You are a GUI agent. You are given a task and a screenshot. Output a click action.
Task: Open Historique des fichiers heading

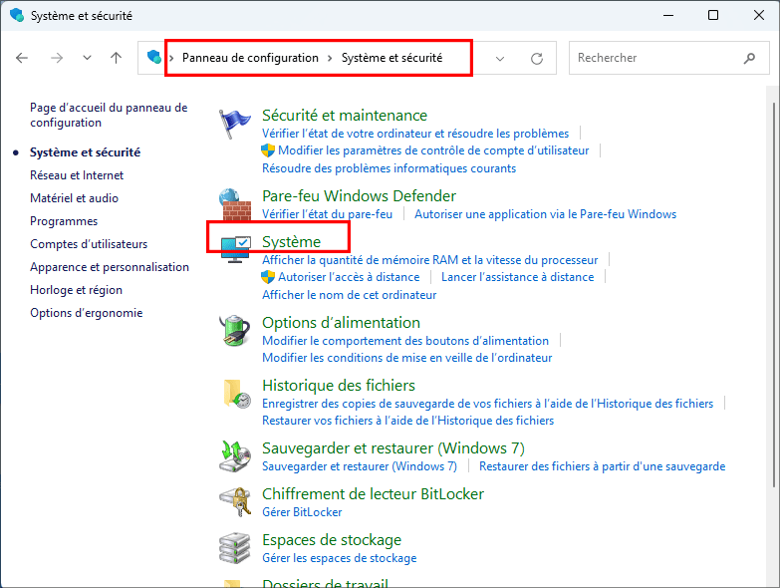coord(339,386)
